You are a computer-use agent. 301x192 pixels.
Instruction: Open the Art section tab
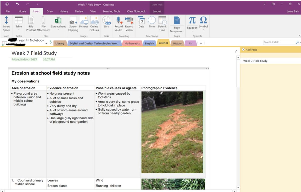[x=190, y=43]
